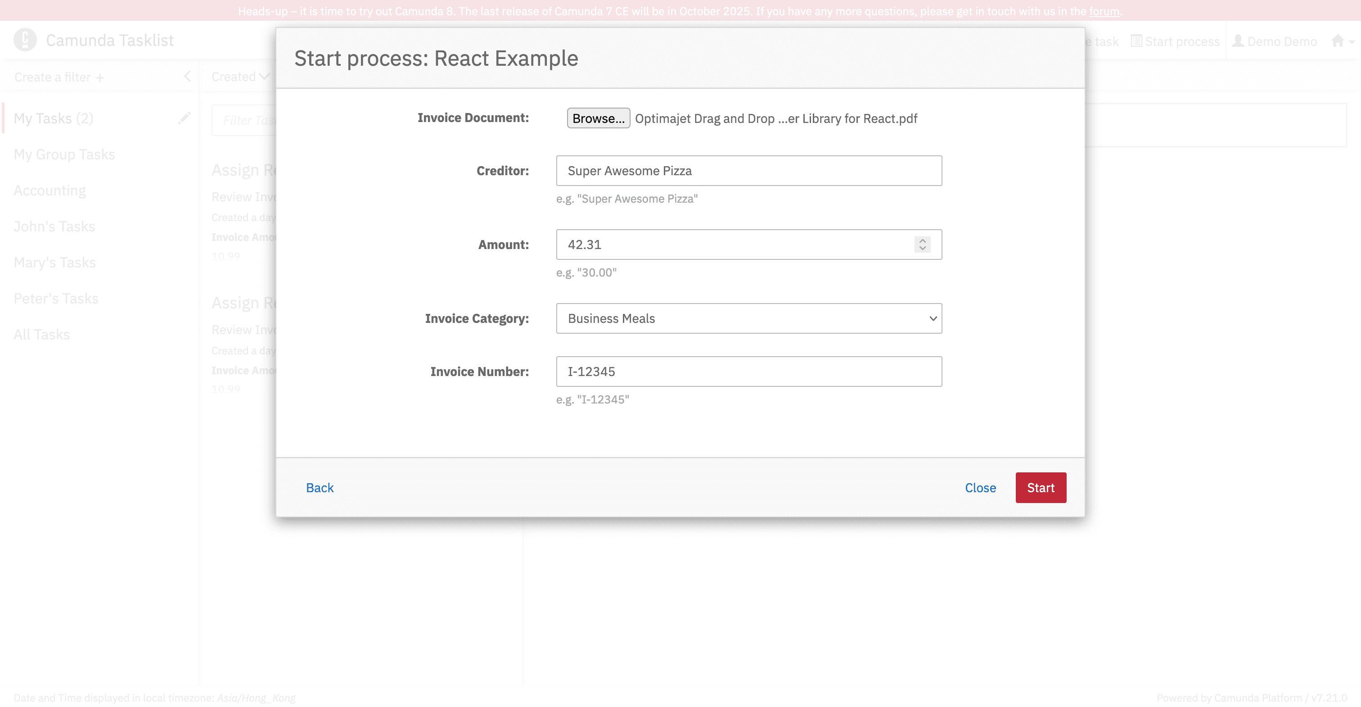Click the pencil icon beside My Tasks
The image size is (1361, 707).
(x=184, y=118)
